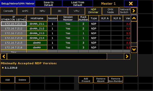This screenshot has height=91, width=153.
Task: Click Session cell for dimMA_212
Action: point(52,29)
